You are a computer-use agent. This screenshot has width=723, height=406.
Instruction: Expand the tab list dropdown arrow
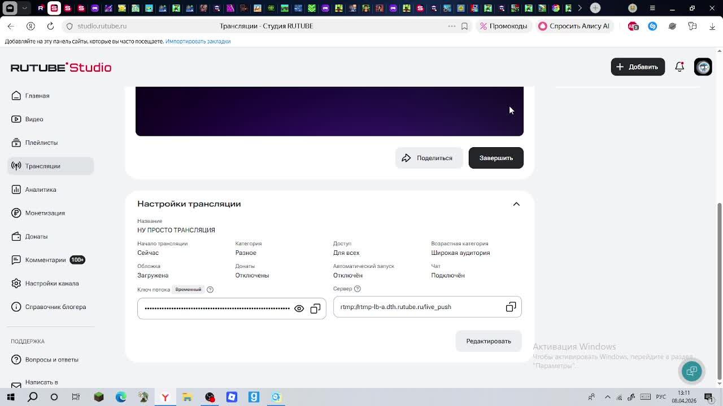(x=24, y=8)
